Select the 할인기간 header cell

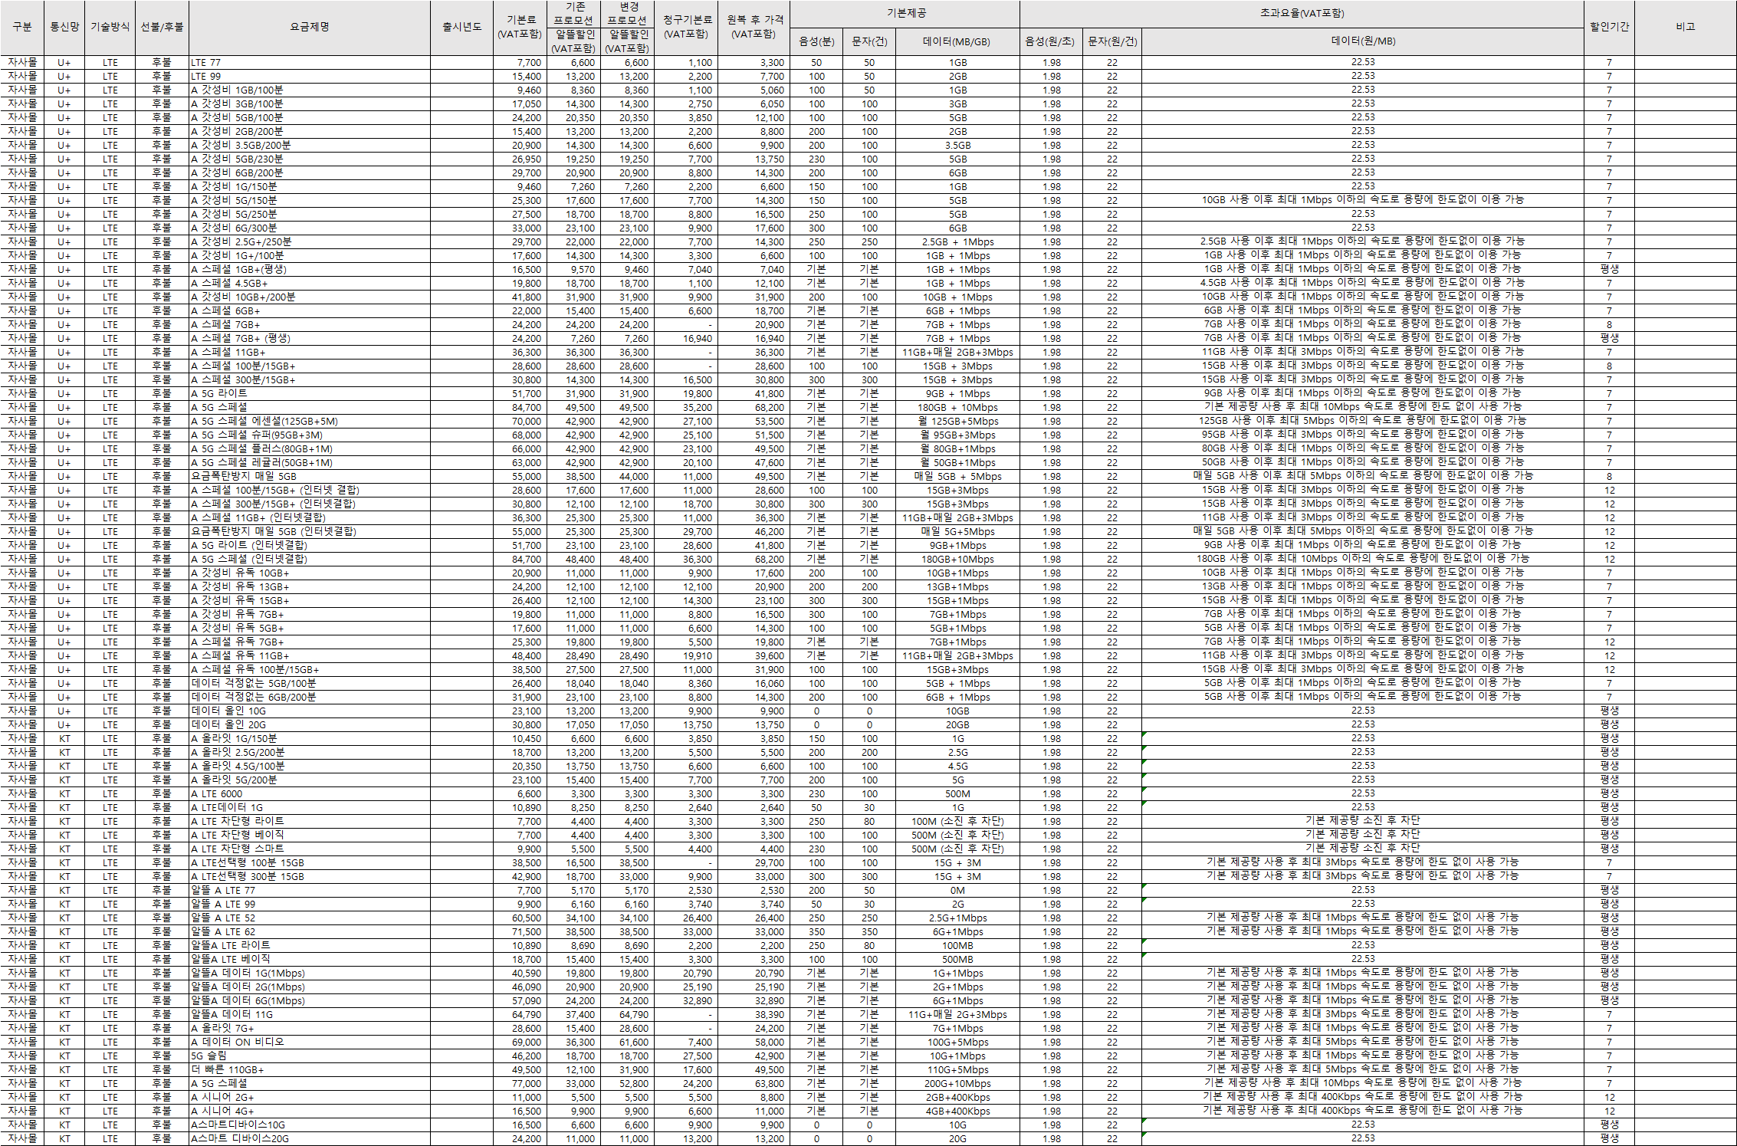1609,27
